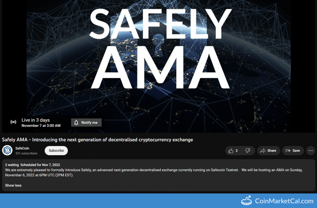Click the 331 subscribers text
Image resolution: width=317 pixels, height=208 pixels.
(27, 153)
